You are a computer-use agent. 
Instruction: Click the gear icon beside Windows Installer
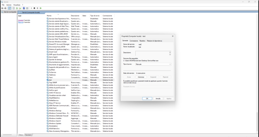48,118
